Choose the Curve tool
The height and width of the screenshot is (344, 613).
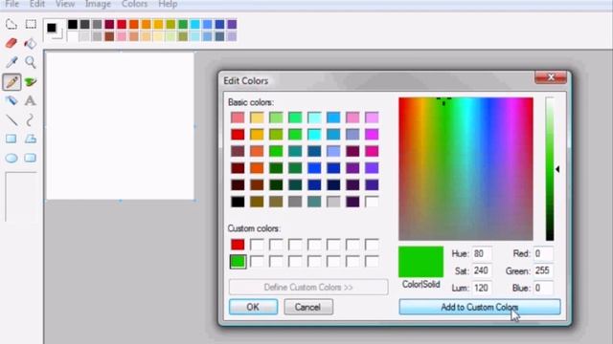(30, 119)
